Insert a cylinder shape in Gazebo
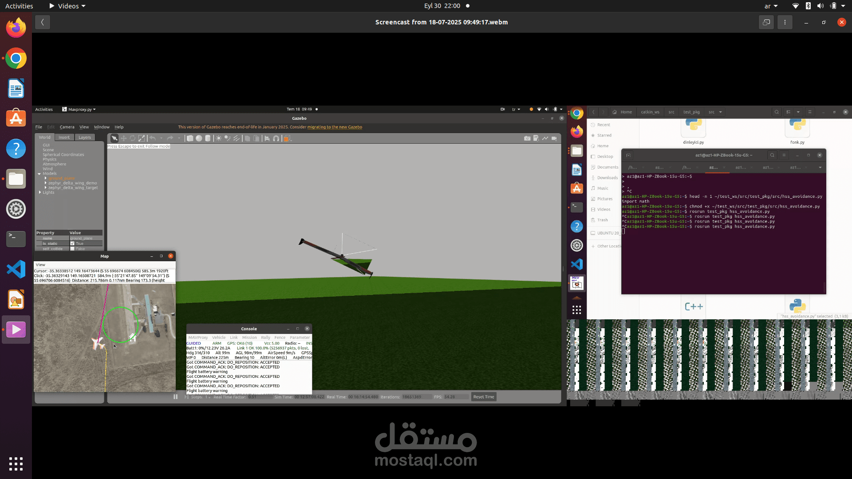 point(208,138)
